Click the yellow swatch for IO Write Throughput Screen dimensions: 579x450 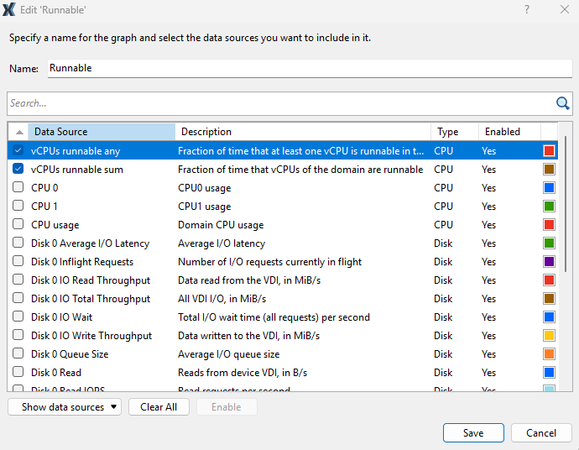(x=549, y=336)
